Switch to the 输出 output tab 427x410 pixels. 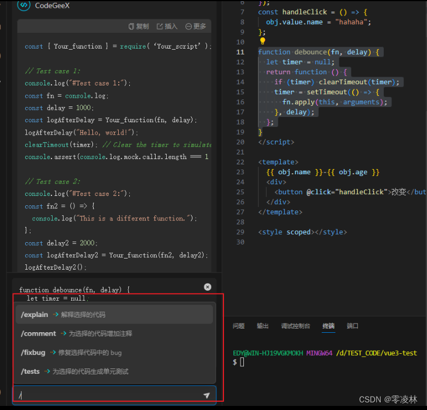pyautogui.click(x=263, y=326)
